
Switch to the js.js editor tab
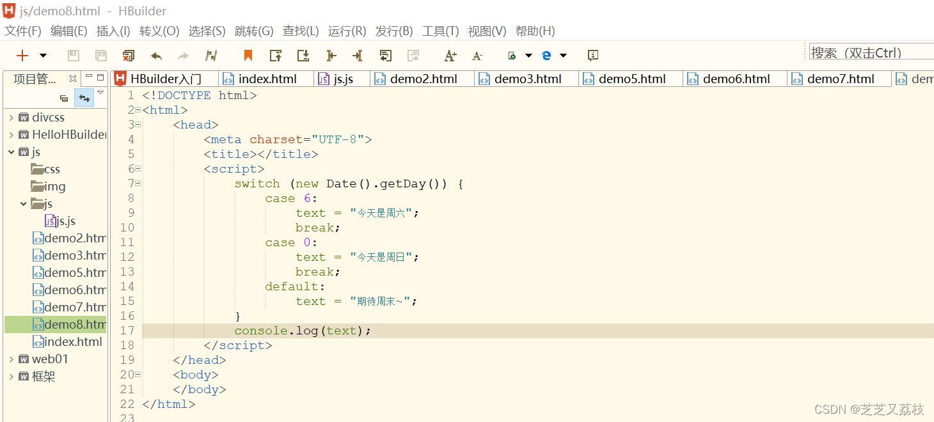click(342, 79)
